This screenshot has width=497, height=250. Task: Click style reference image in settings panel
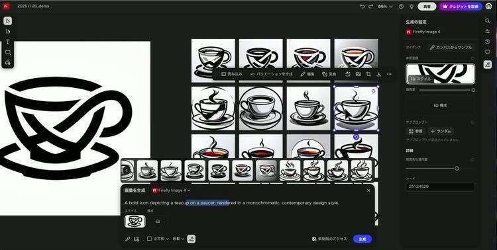point(440,73)
